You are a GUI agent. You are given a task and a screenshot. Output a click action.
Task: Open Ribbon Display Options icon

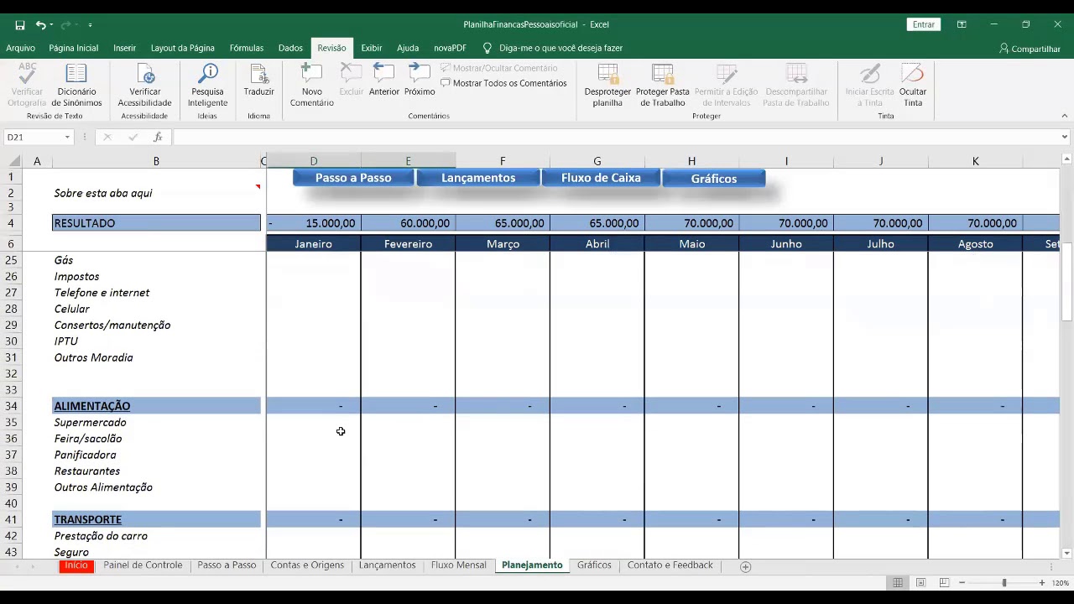(x=962, y=24)
